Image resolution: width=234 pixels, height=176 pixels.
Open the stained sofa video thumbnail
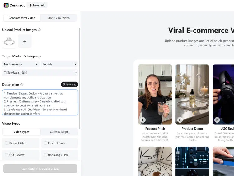155,161
